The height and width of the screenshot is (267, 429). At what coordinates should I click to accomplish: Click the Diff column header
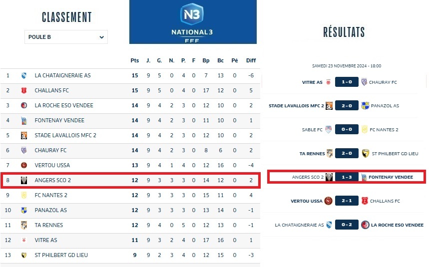tap(251, 60)
